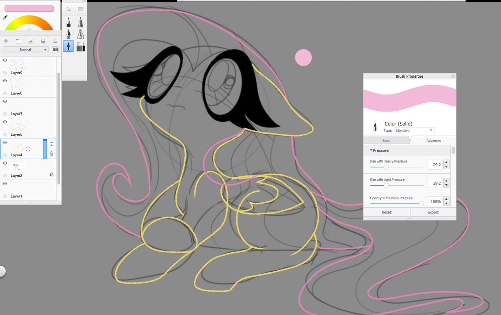Click Layer4's blue opacity bar
The width and height of the screenshot is (501, 315).
pyautogui.click(x=45, y=149)
